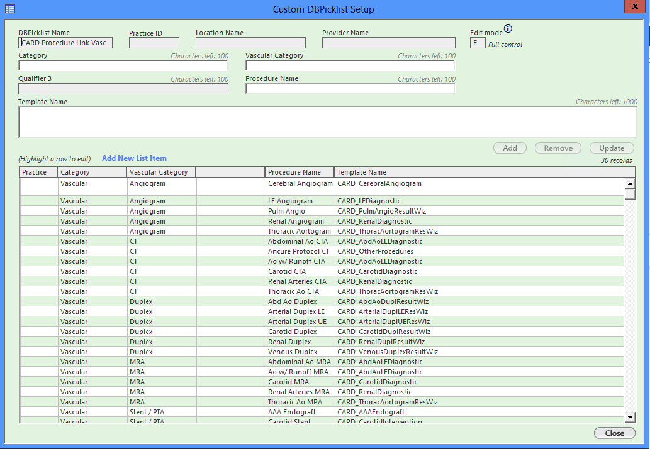Click the list scrollbar thumb
The image size is (650, 449).
coord(630,194)
